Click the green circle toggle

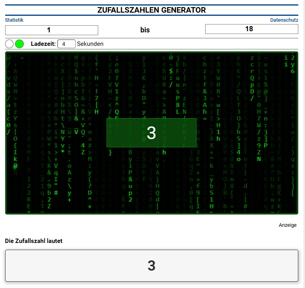[x=19, y=44]
